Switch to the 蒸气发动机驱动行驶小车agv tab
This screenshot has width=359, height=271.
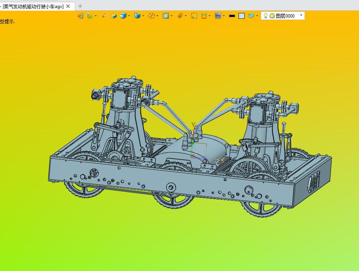pos(33,7)
